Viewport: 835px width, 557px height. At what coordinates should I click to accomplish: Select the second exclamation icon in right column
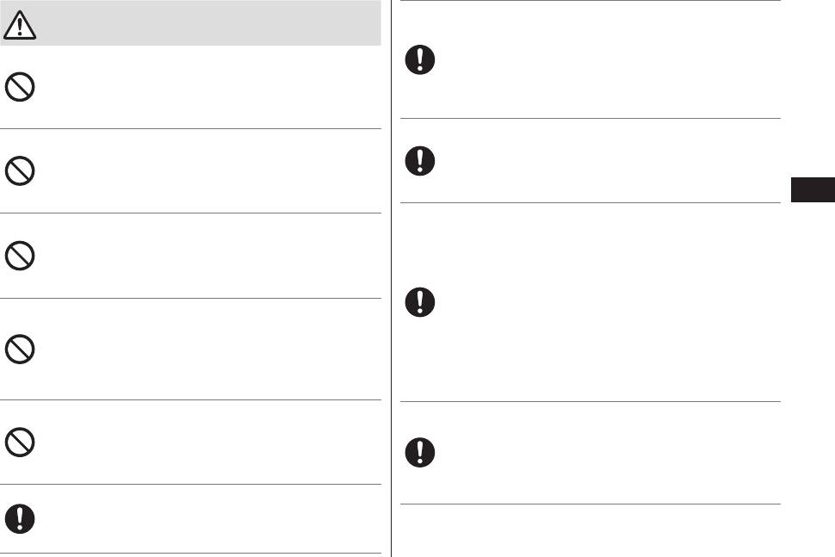tap(420, 160)
